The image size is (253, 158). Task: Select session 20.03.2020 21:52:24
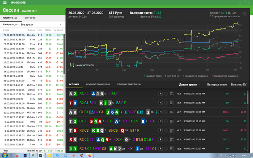tap(32, 113)
